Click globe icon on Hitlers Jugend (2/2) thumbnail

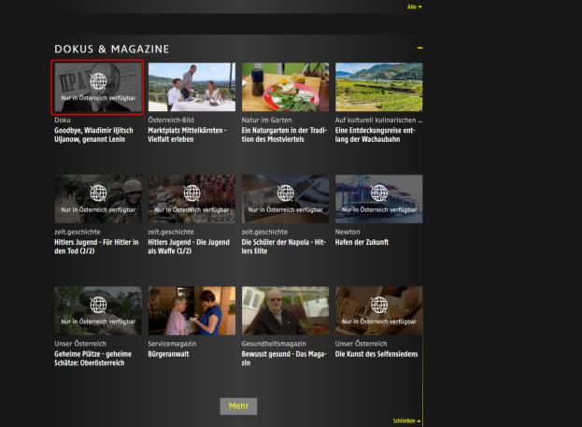98,193
